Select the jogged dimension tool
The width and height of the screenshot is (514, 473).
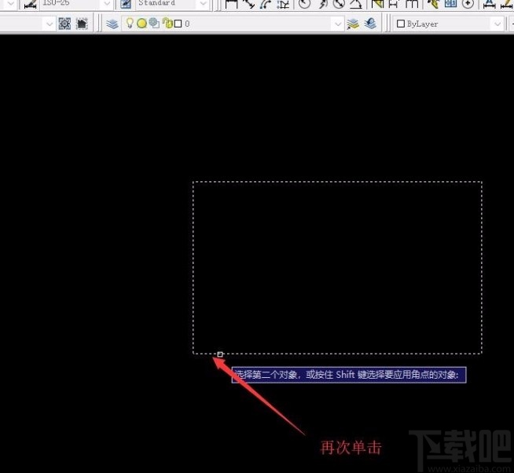(x=322, y=4)
